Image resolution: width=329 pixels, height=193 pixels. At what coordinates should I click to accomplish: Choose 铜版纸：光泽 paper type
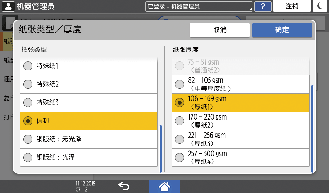pyautogui.click(x=89, y=158)
